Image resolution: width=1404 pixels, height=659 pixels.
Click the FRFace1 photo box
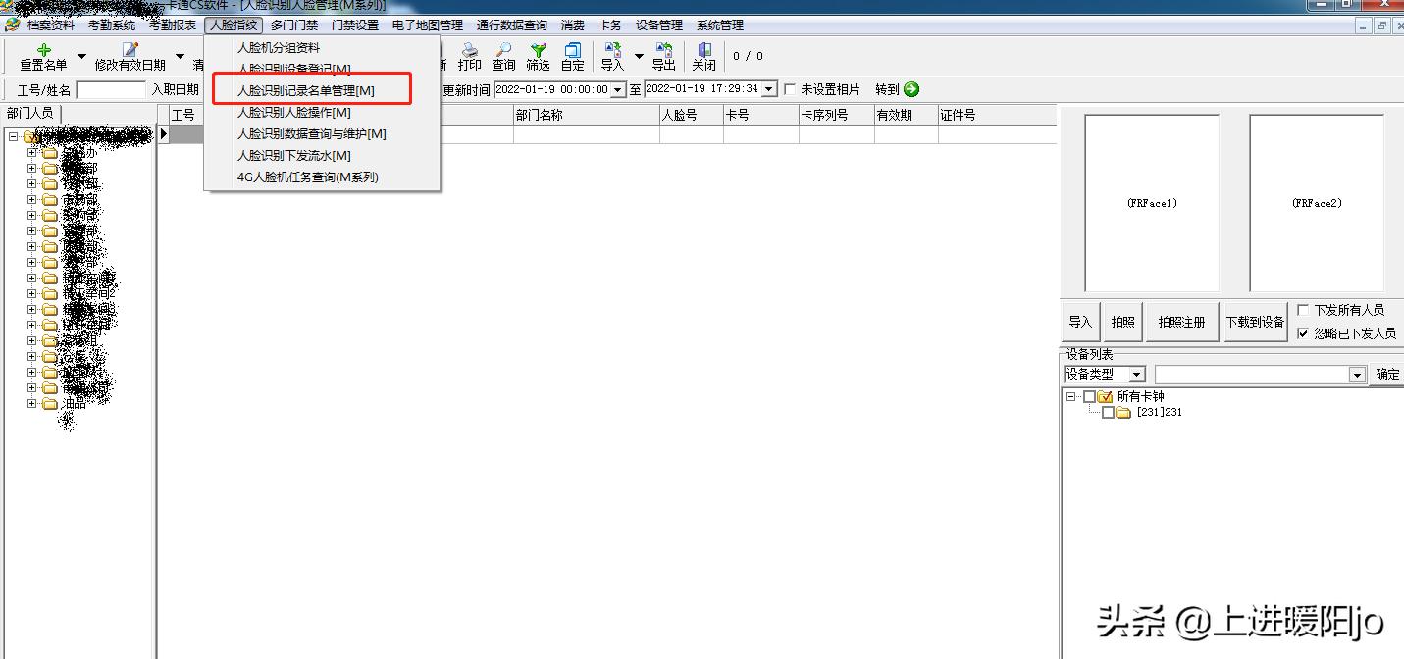(x=1152, y=203)
